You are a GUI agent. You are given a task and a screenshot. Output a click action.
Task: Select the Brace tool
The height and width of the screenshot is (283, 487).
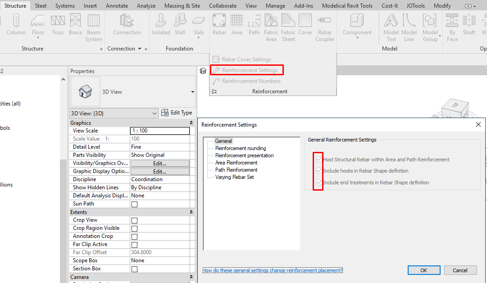[x=76, y=24]
